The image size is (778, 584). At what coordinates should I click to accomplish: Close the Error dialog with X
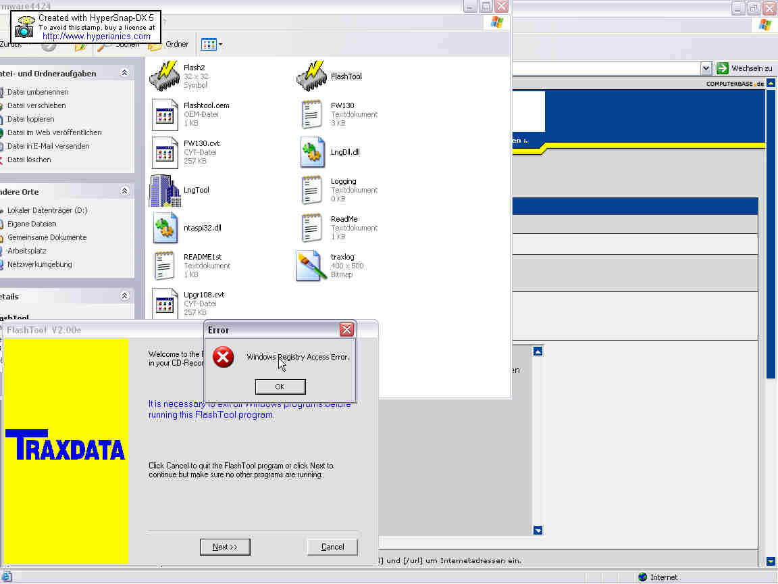(x=346, y=329)
